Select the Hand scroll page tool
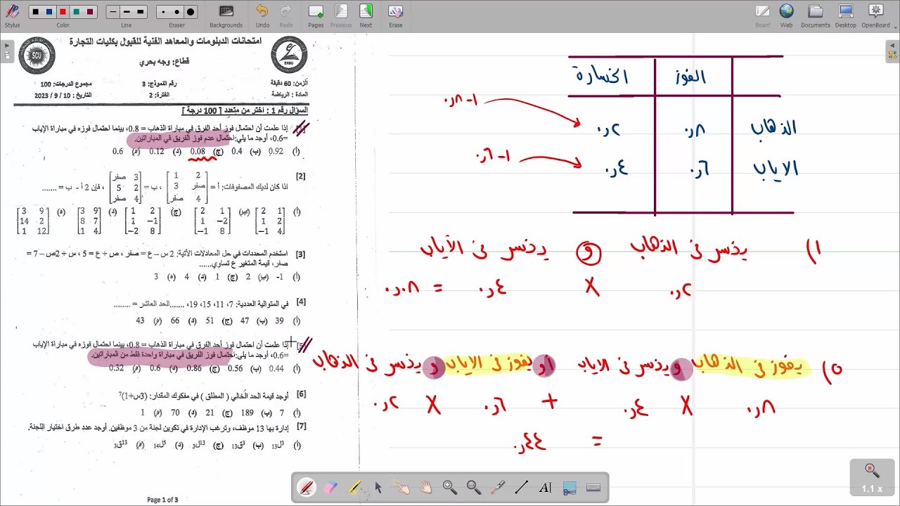Image resolution: width=900 pixels, height=506 pixels. (x=426, y=488)
